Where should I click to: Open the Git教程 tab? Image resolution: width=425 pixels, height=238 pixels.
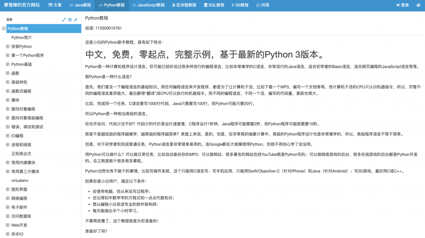(x=240, y=5)
